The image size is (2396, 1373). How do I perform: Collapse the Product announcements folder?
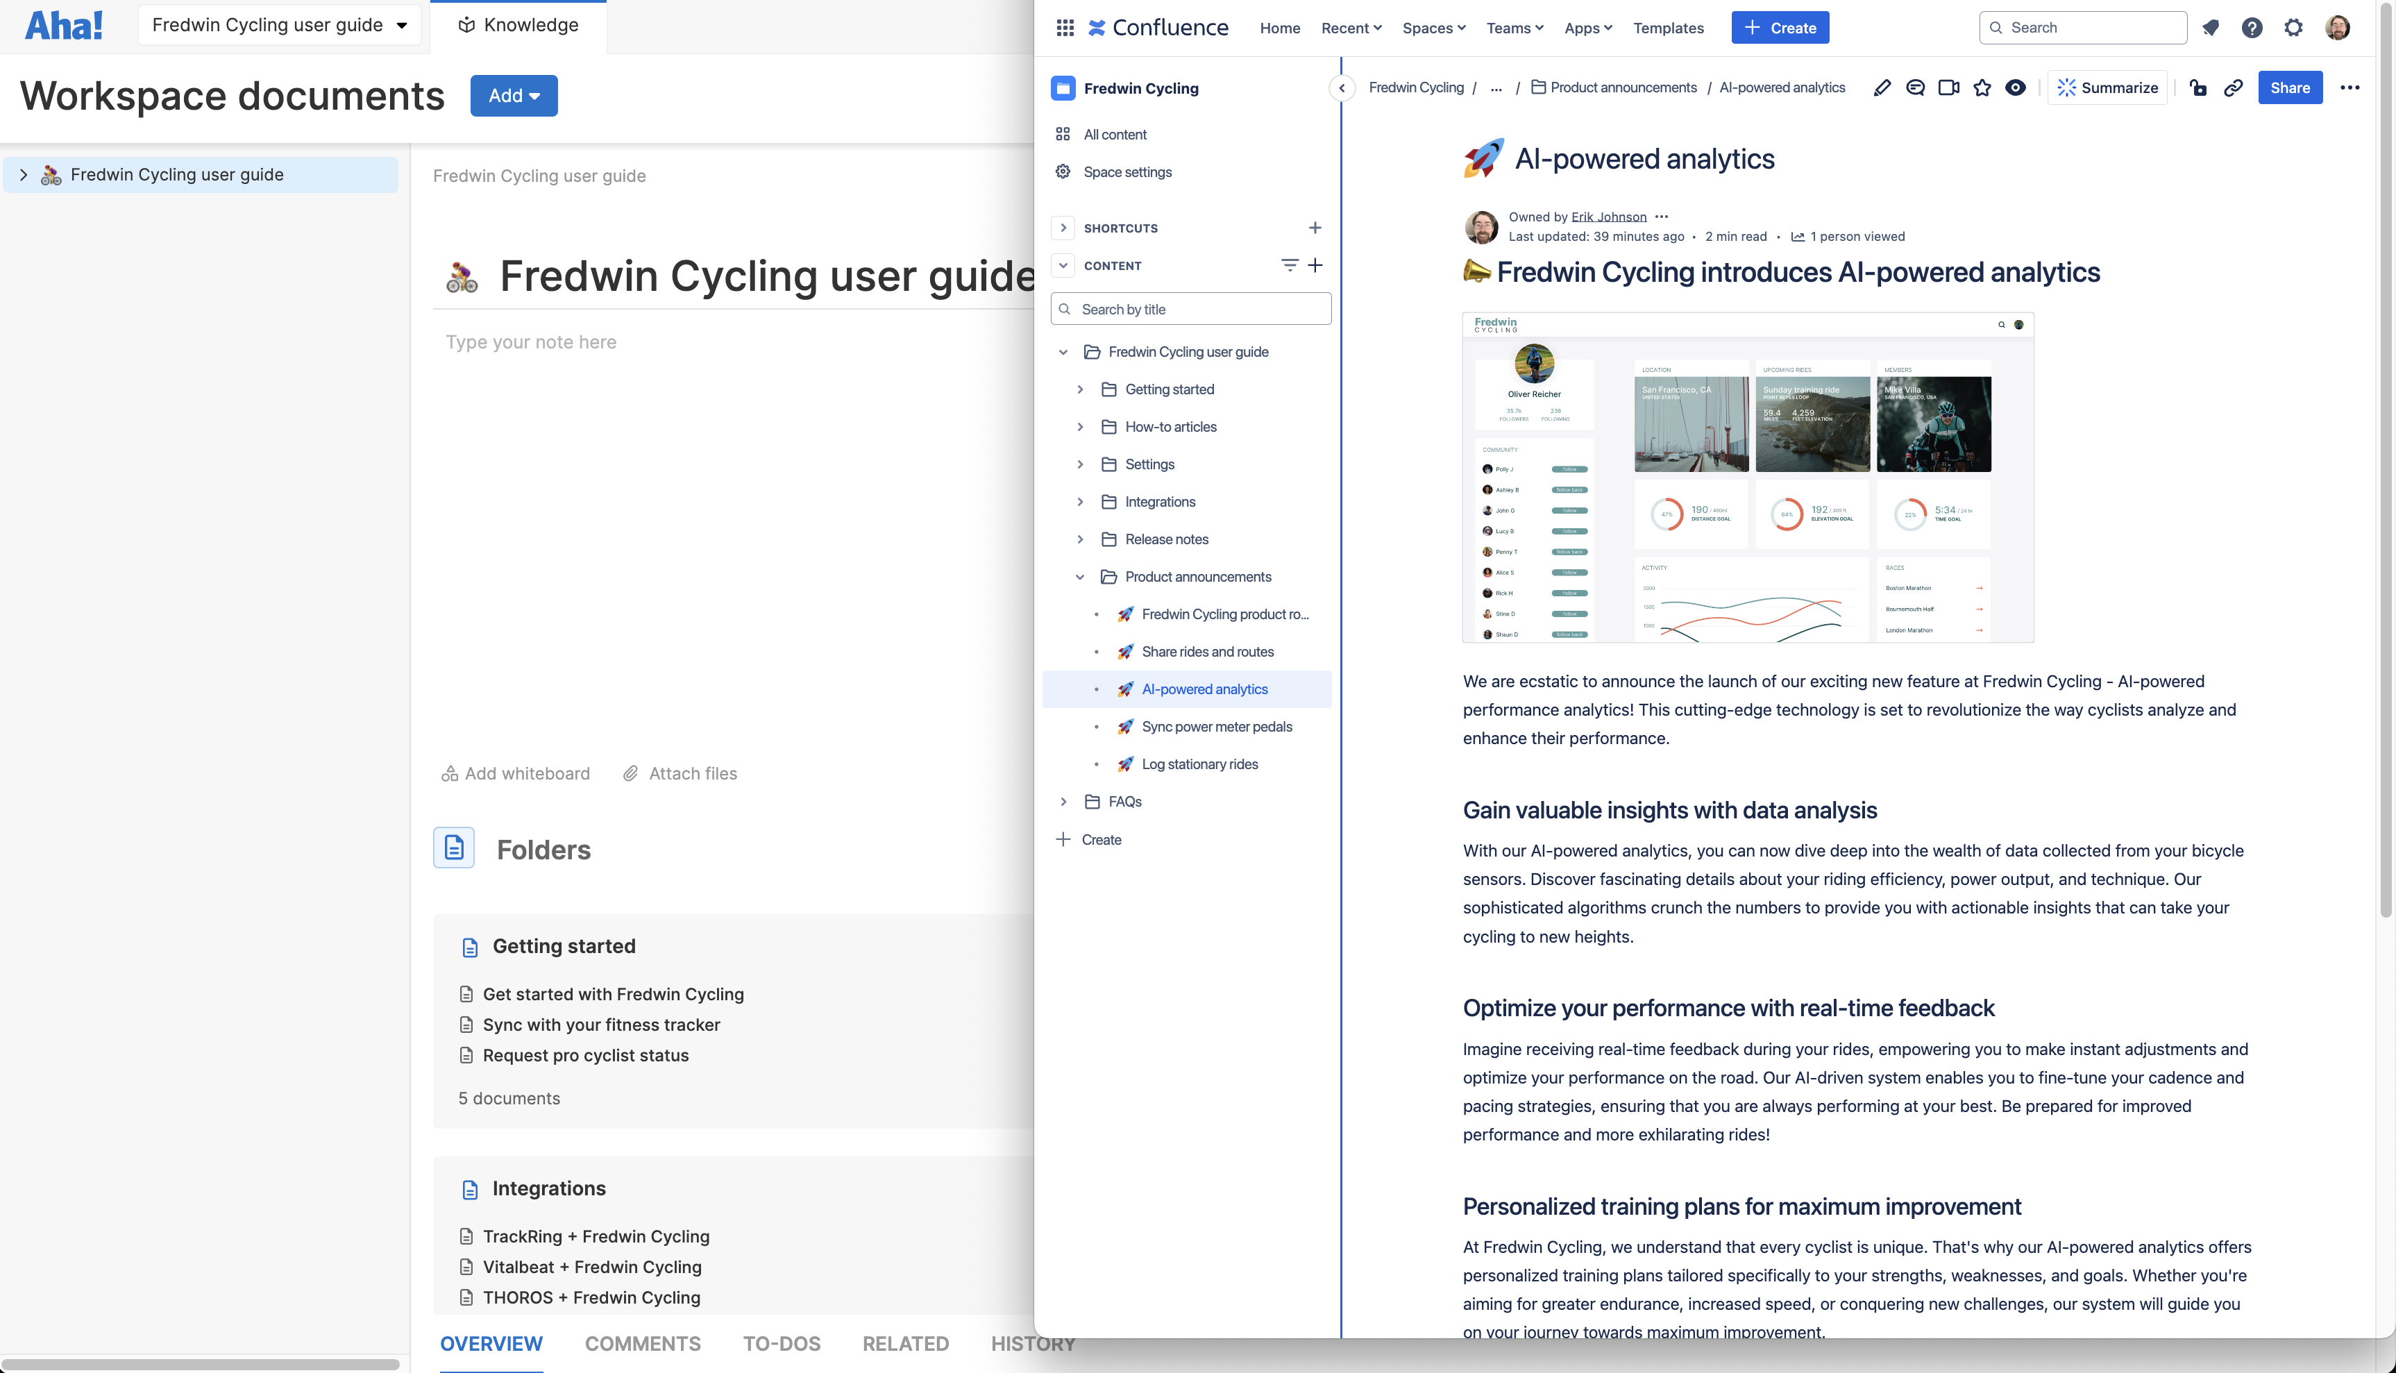(x=1081, y=576)
